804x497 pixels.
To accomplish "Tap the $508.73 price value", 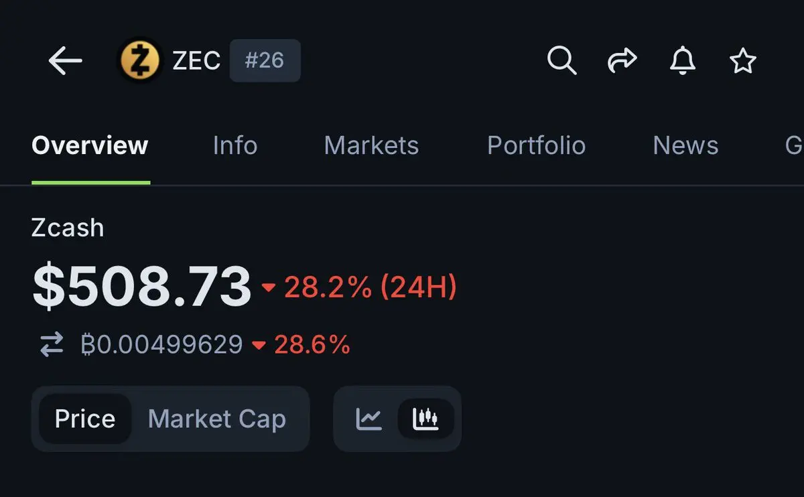I will point(141,287).
